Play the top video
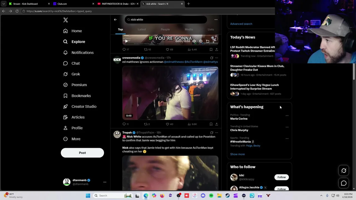 pos(126,41)
